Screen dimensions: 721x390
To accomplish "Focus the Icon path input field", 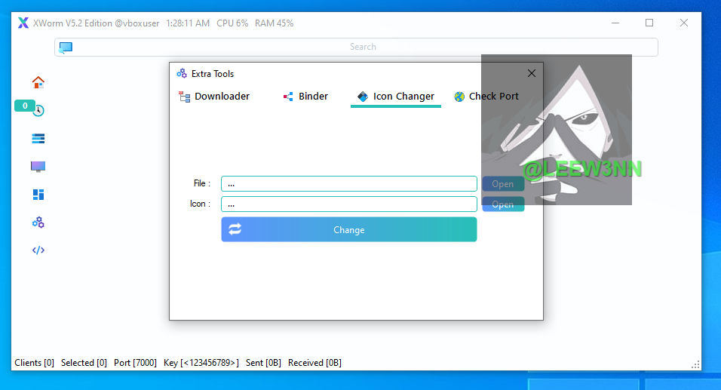I will 348,204.
